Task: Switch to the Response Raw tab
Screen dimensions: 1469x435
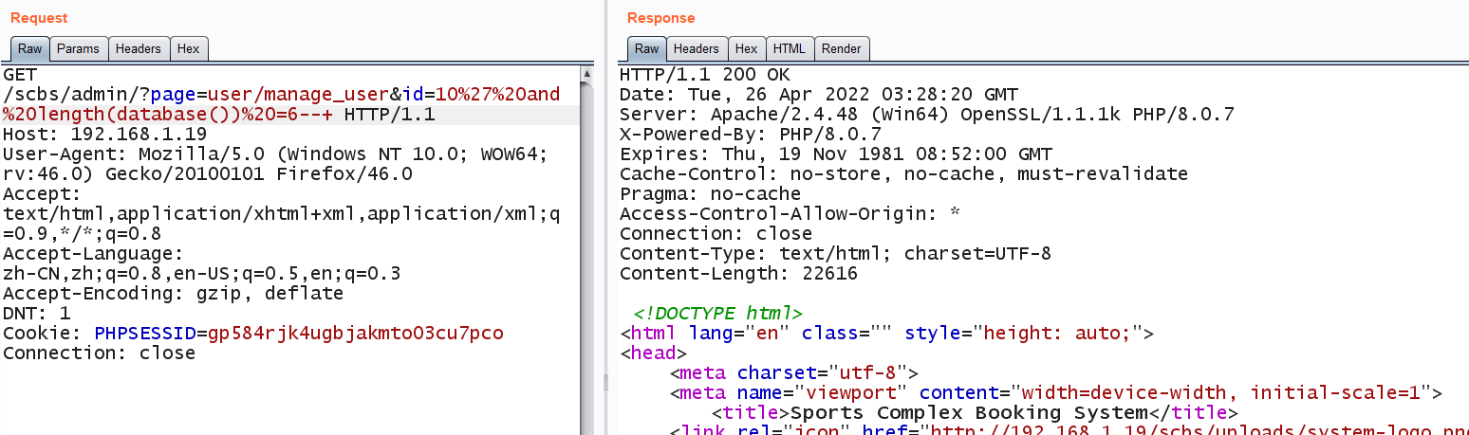Action: pyautogui.click(x=646, y=48)
